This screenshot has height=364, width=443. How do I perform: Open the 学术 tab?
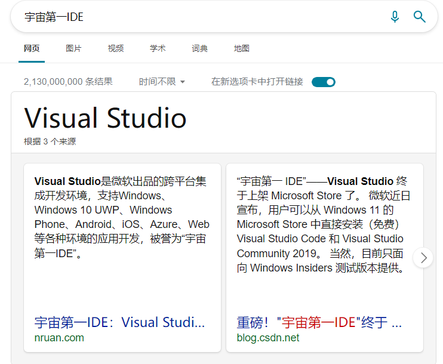[158, 48]
